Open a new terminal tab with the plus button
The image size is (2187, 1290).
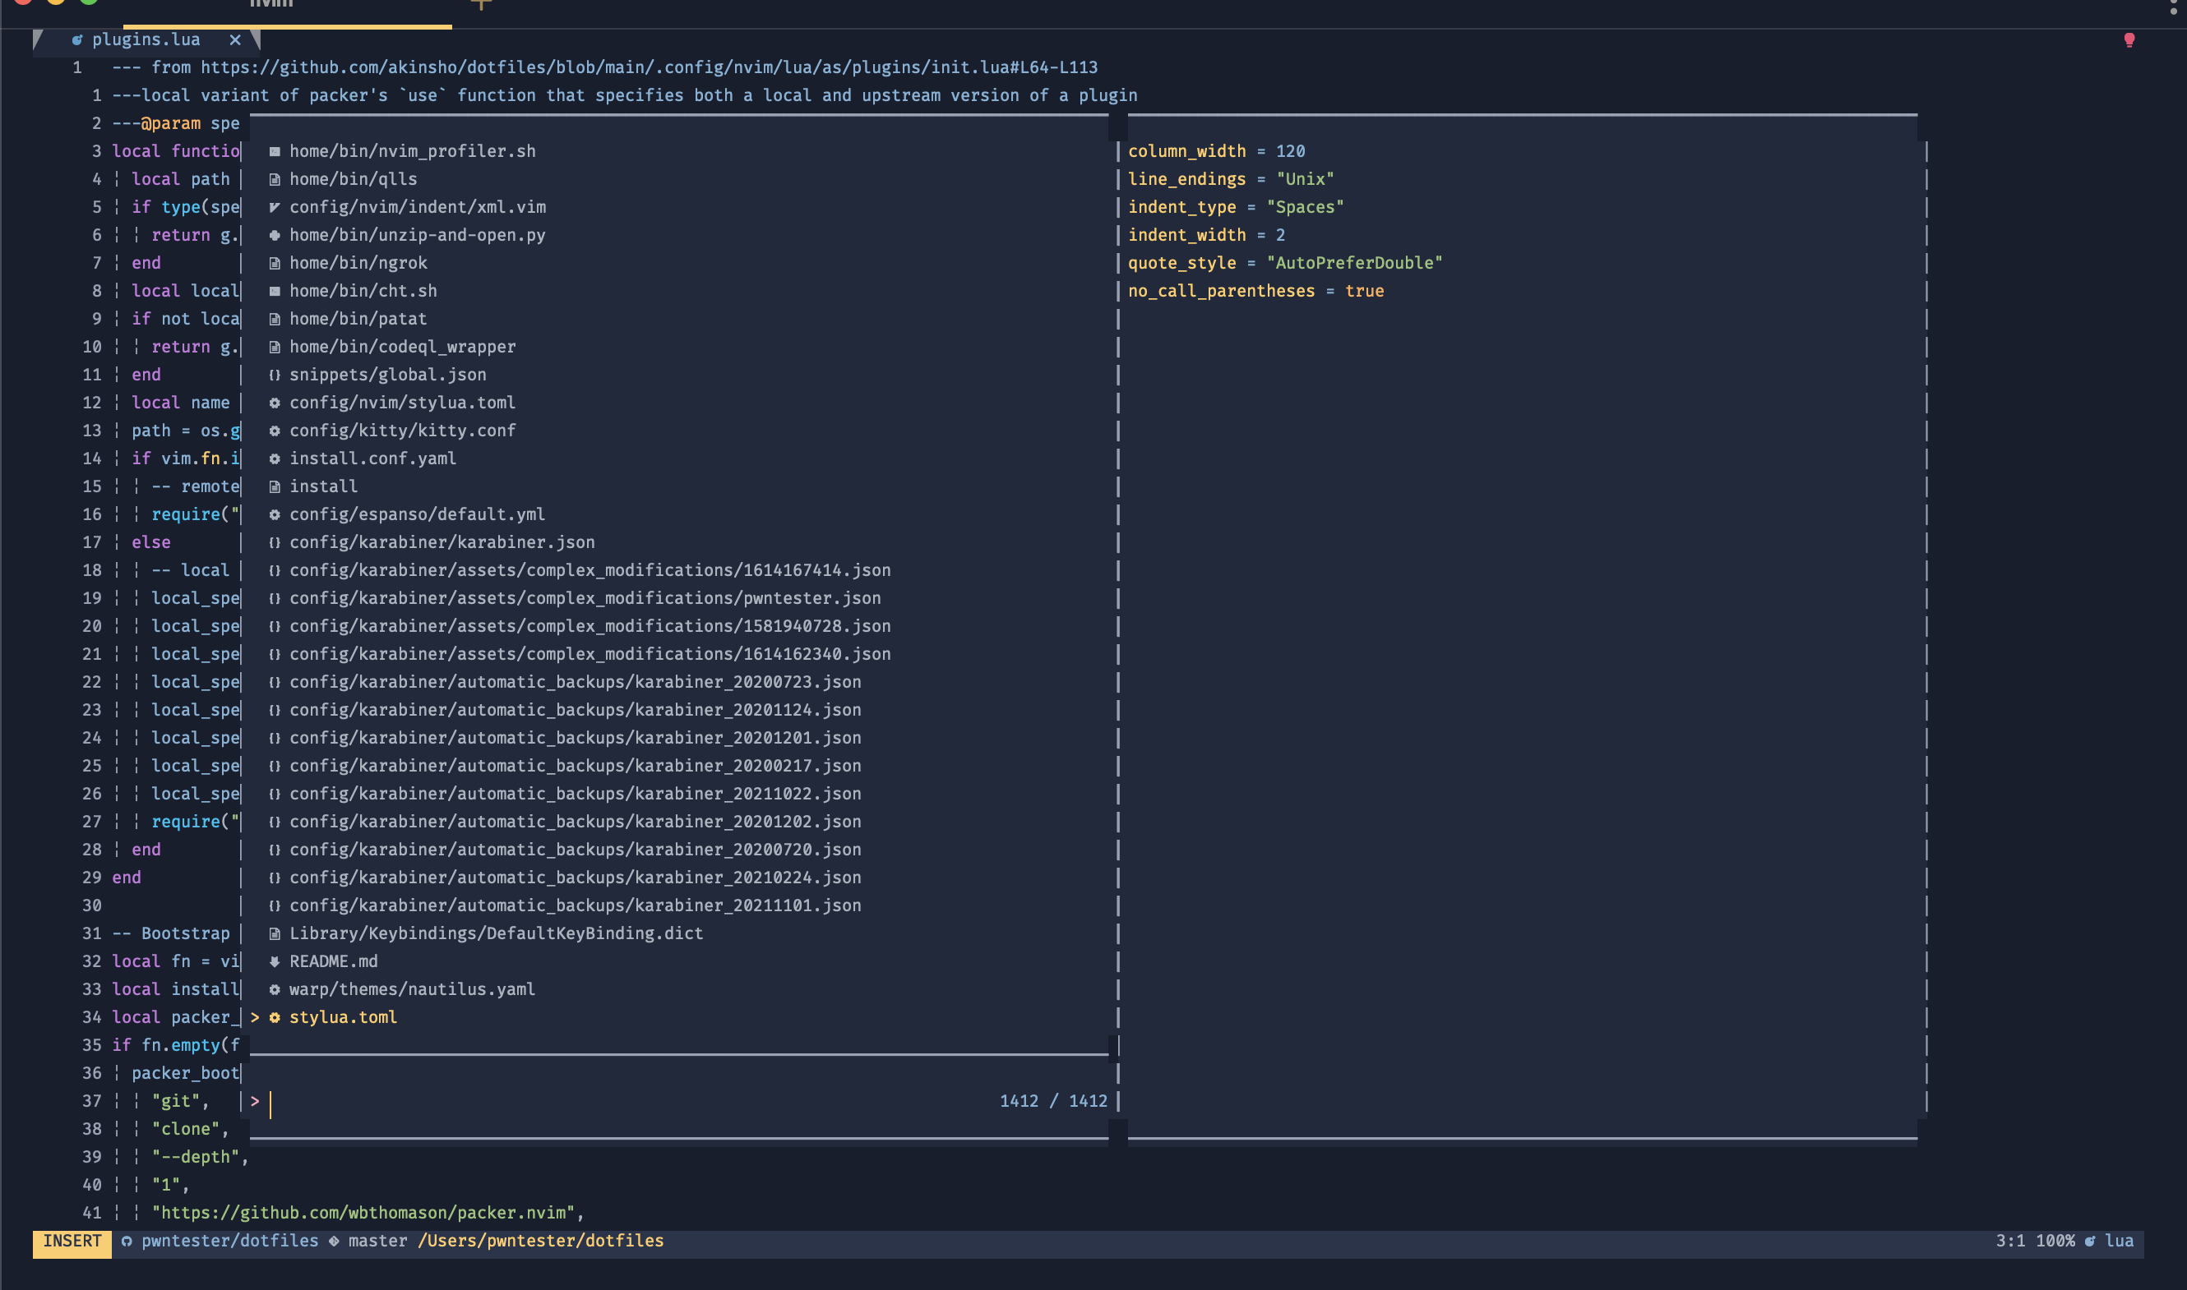click(481, 5)
